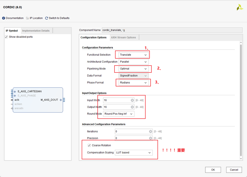The image size is (247, 177).
Task: Click the Cancel button
Action: coord(234,170)
